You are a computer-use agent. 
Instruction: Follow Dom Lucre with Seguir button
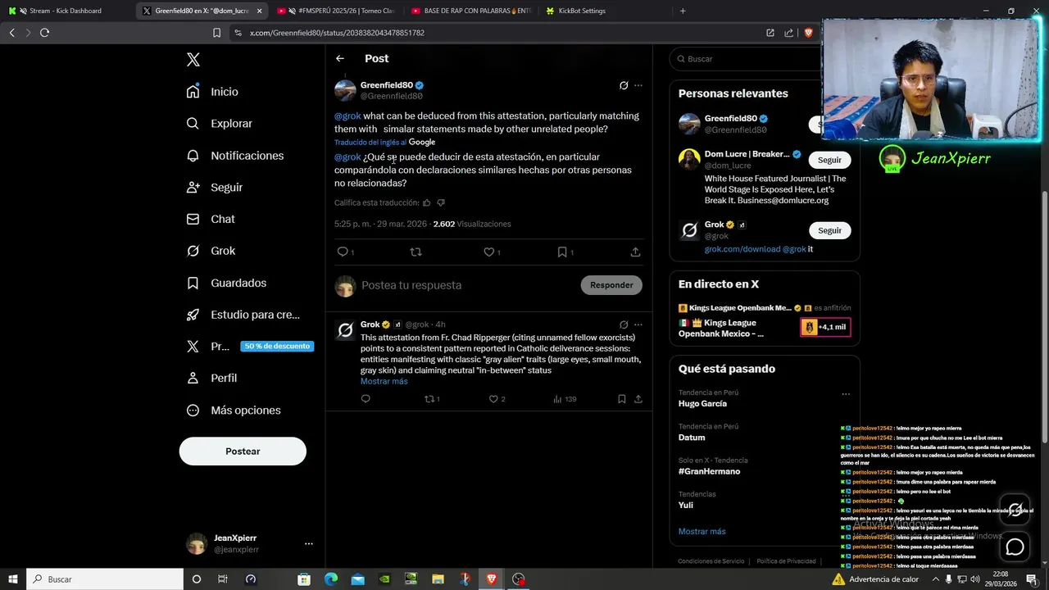(x=829, y=160)
